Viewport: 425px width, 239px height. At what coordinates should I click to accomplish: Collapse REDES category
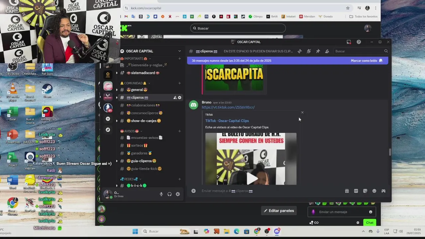point(131,179)
